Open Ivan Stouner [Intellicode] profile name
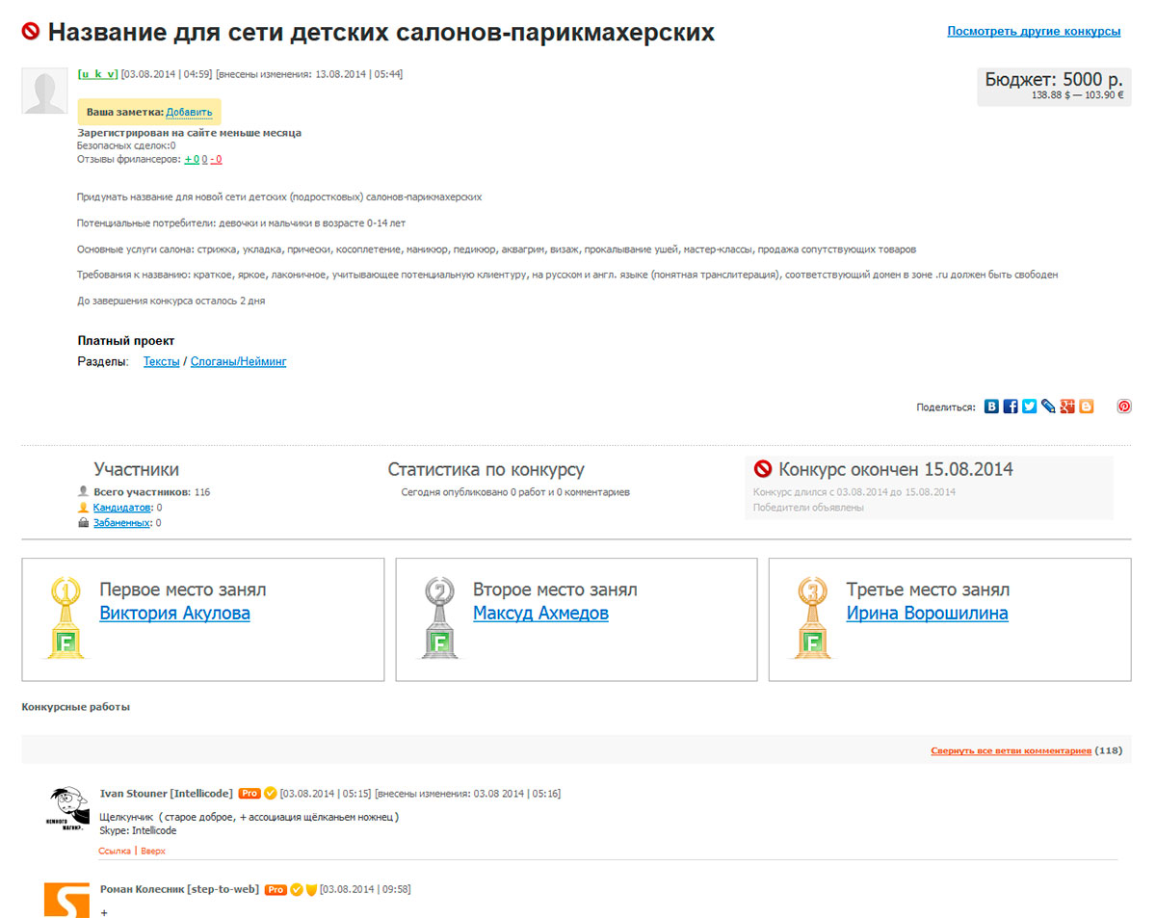Viewport: 1156px width, 918px height. pos(167,794)
